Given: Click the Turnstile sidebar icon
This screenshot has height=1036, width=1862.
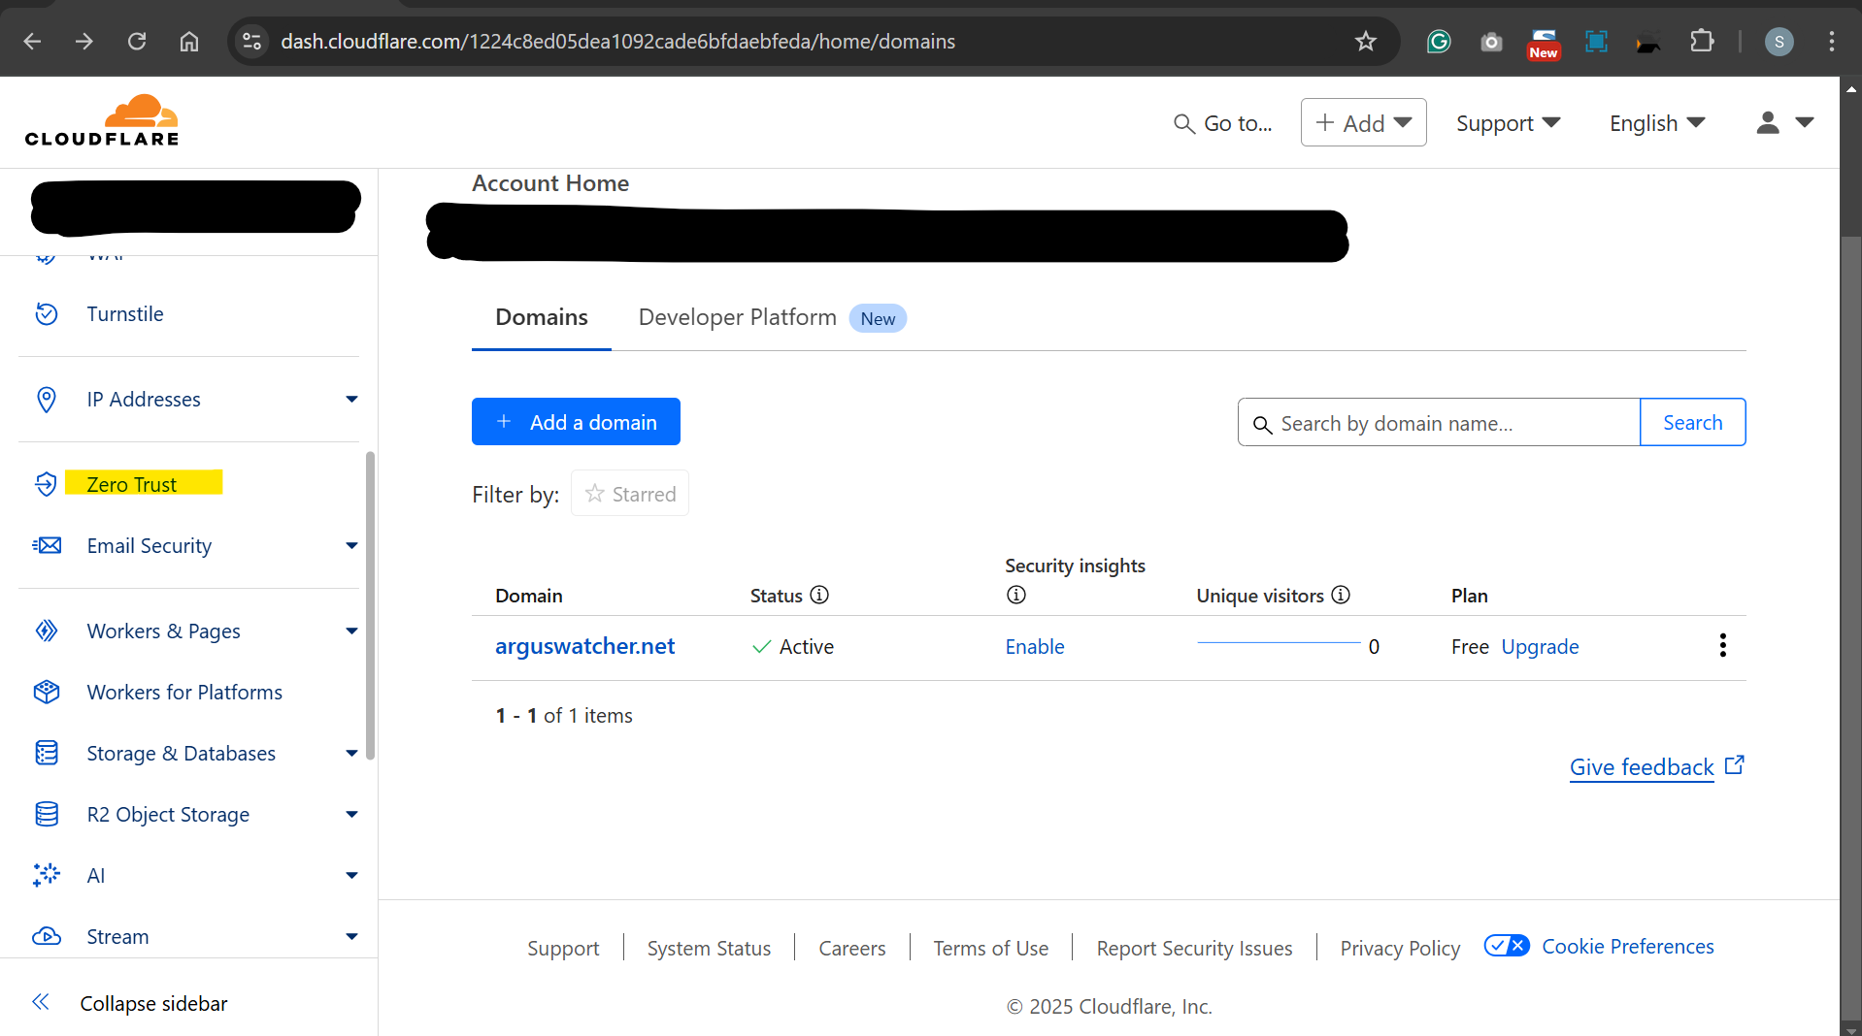Looking at the screenshot, I should [47, 314].
